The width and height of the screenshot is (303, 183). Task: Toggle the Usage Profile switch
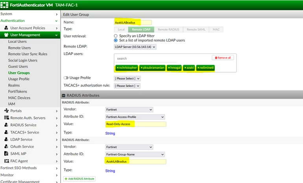[x=66, y=78]
